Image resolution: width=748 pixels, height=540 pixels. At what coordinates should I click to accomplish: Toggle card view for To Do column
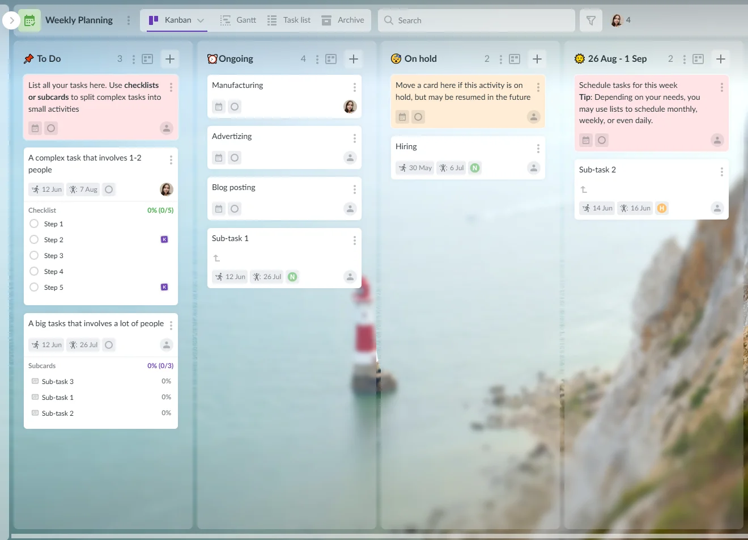click(x=147, y=59)
